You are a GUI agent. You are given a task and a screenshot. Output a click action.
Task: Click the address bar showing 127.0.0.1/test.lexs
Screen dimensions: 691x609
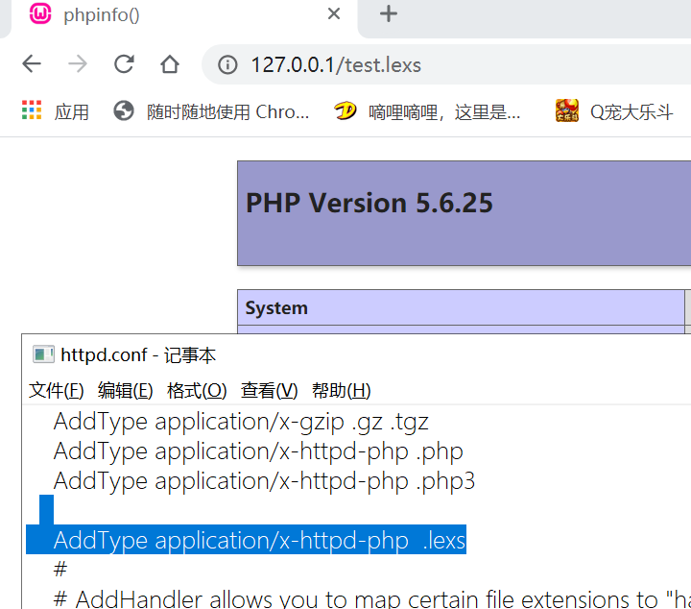click(446, 64)
